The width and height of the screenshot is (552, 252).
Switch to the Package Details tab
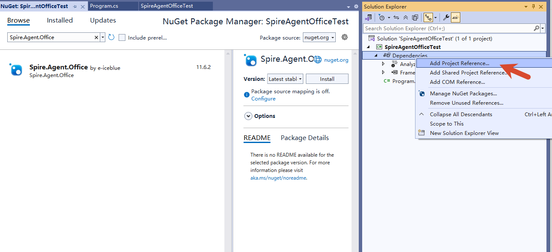coord(305,137)
